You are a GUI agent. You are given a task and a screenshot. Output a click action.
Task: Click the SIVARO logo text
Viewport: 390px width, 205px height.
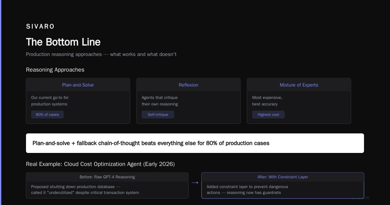[x=40, y=26]
